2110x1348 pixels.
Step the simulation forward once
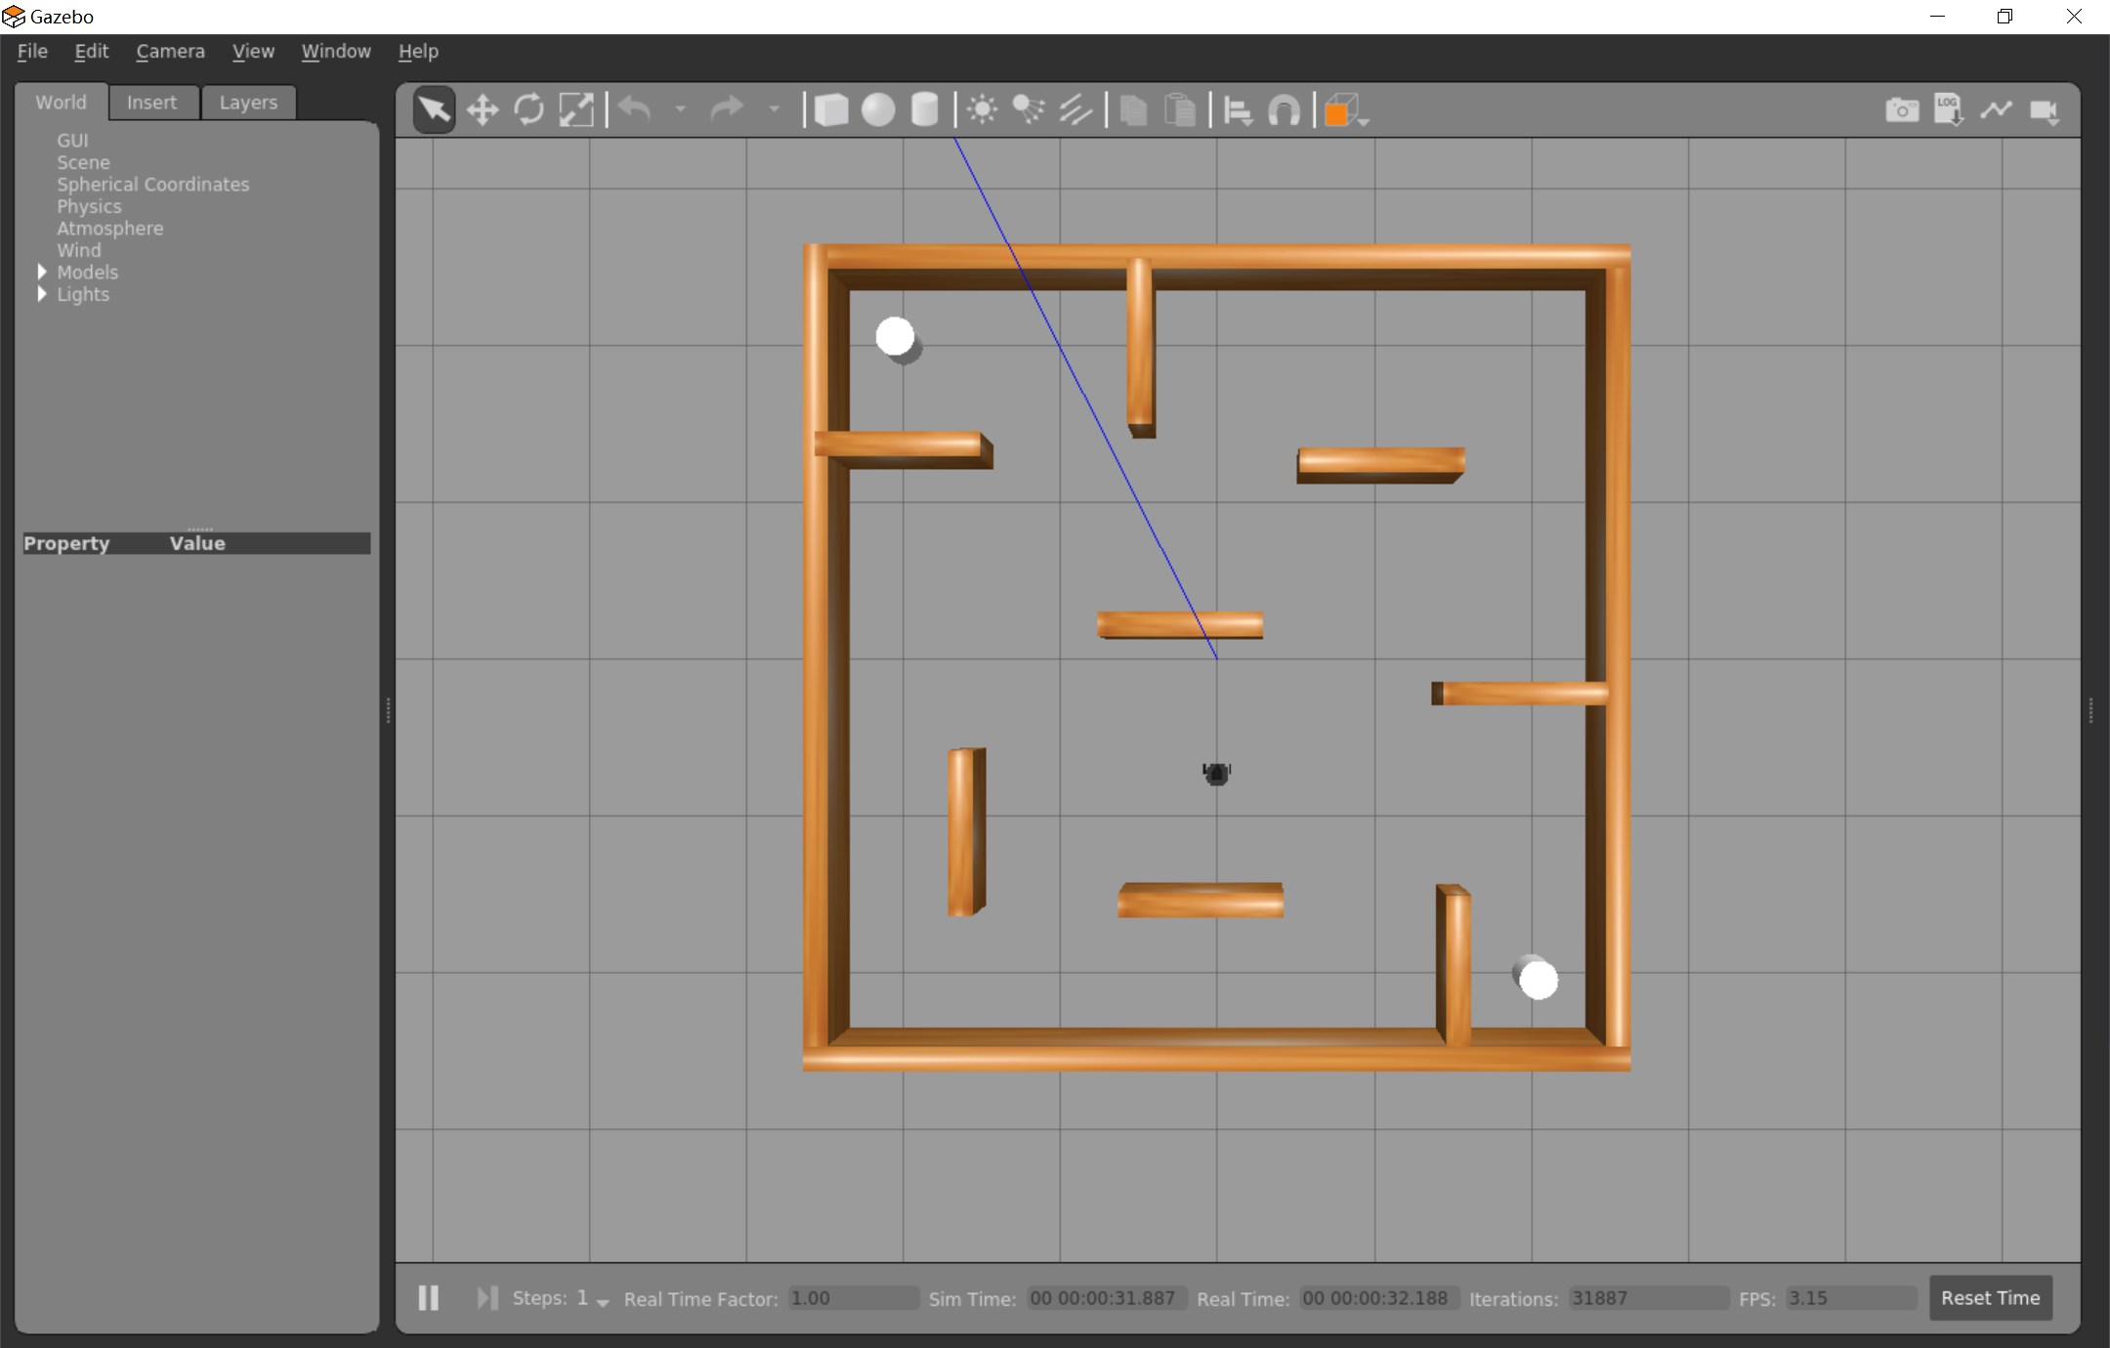point(486,1298)
